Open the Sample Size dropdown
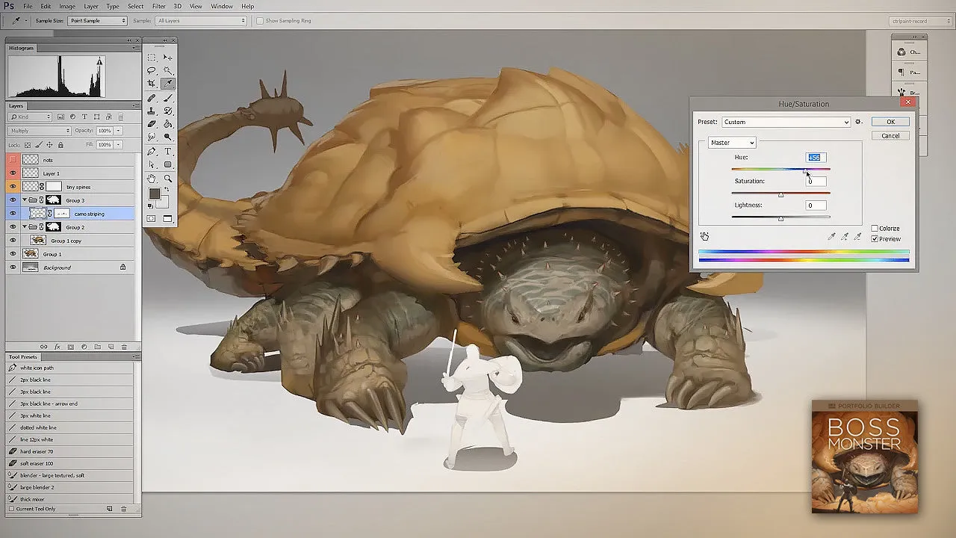Screen dimensions: 956x538 pyautogui.click(x=98, y=21)
